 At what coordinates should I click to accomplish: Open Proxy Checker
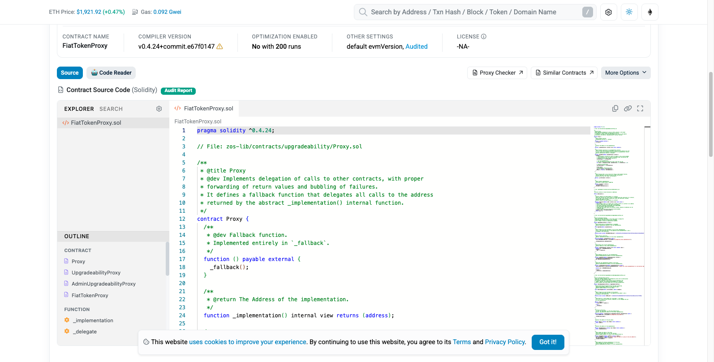[497, 73]
